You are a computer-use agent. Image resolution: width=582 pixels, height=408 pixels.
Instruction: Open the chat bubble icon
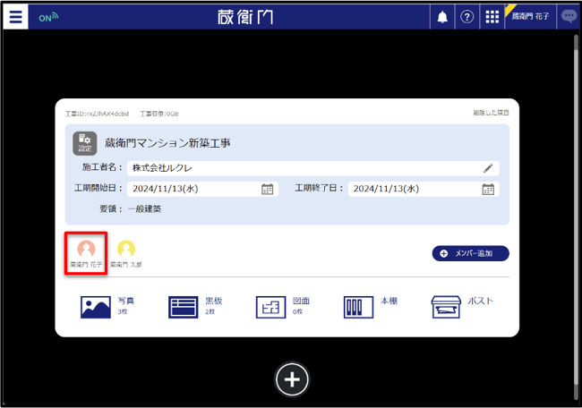tap(569, 17)
